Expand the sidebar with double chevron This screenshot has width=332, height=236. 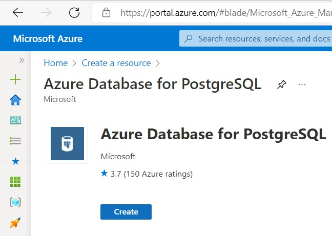coord(22,60)
